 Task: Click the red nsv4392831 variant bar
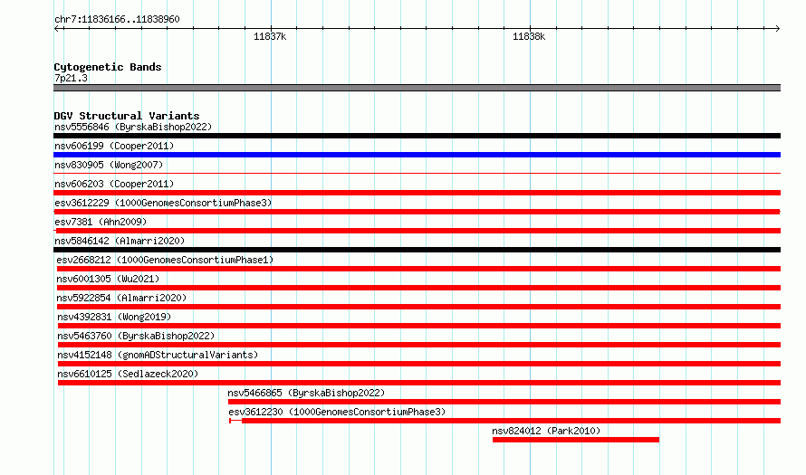[x=419, y=326]
